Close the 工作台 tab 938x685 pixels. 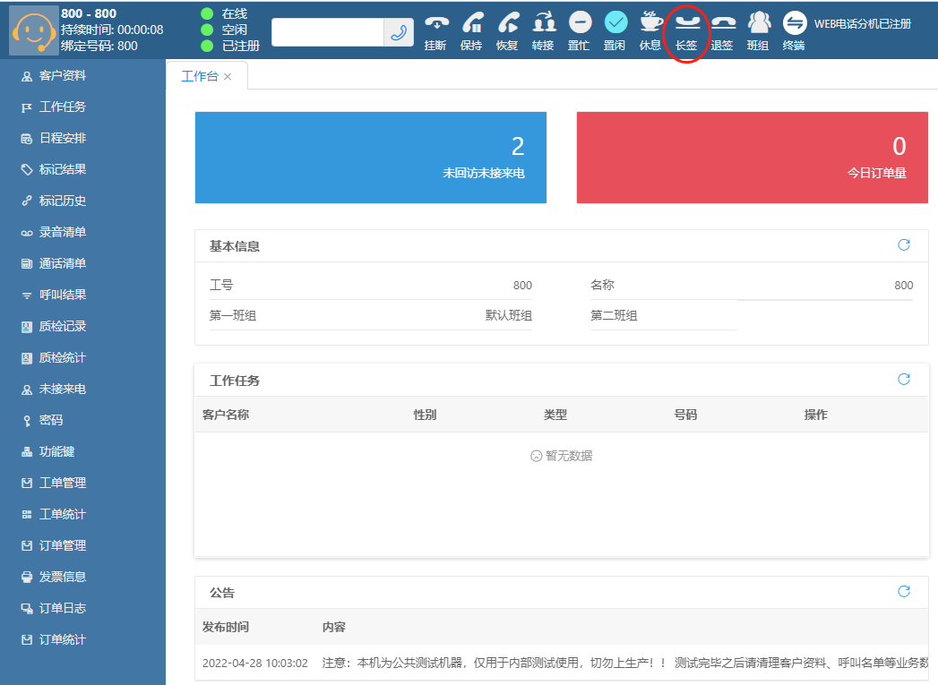228,77
